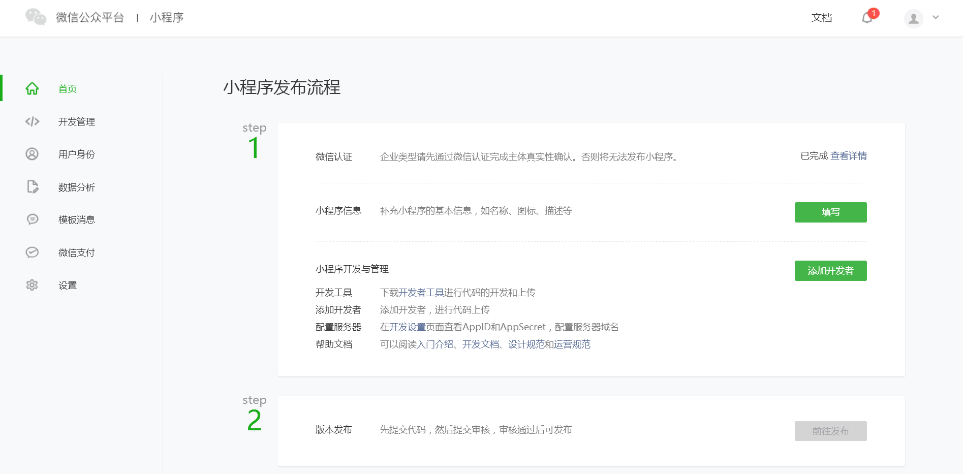Open 文档 link in the header
The height and width of the screenshot is (474, 963).
[x=822, y=18]
